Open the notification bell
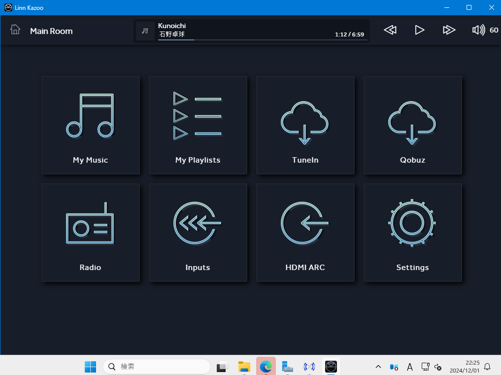Viewport: 501px width, 375px height. [x=487, y=366]
